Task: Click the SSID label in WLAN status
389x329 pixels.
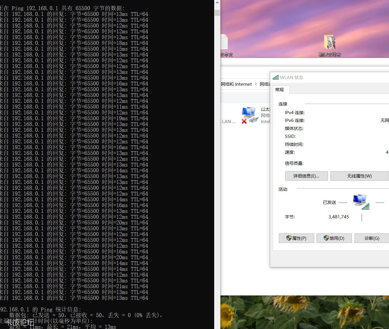Action: [x=290, y=136]
